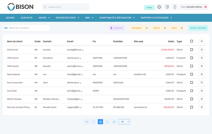Go to last page of contacts
This screenshot has height=134, width=212.
114,122
